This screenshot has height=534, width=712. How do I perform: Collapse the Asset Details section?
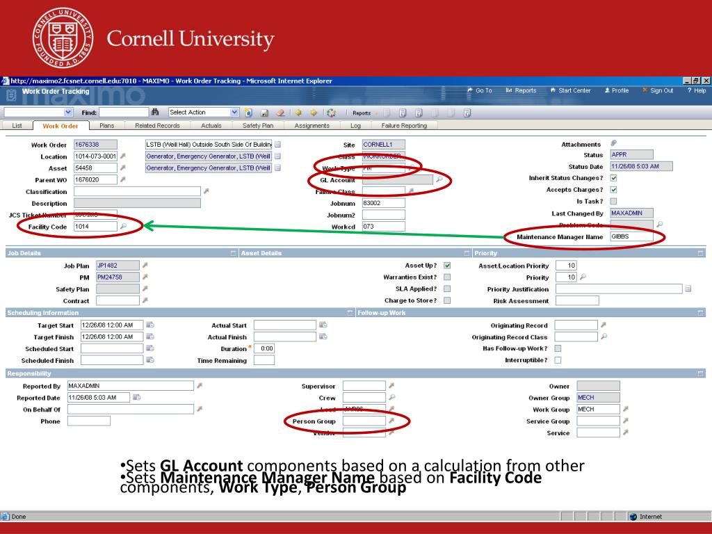467,253
